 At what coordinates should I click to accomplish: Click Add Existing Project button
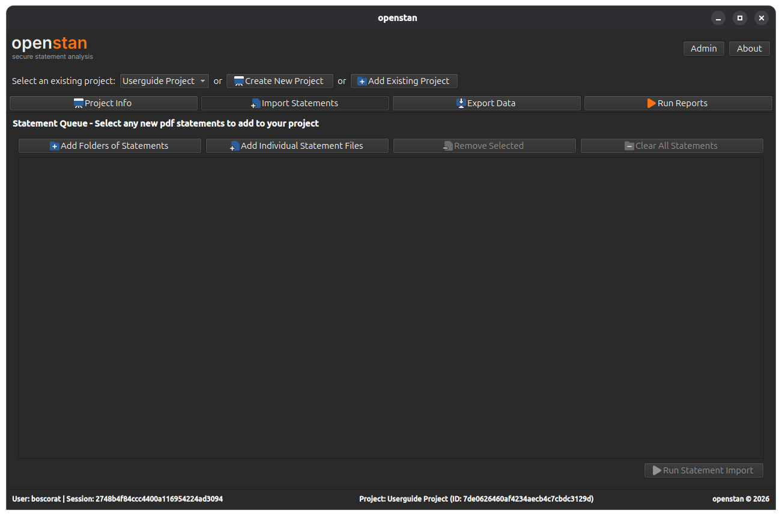(404, 81)
